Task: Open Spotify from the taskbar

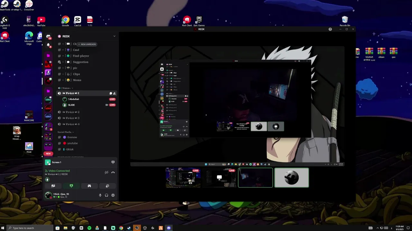Action: [89, 228]
